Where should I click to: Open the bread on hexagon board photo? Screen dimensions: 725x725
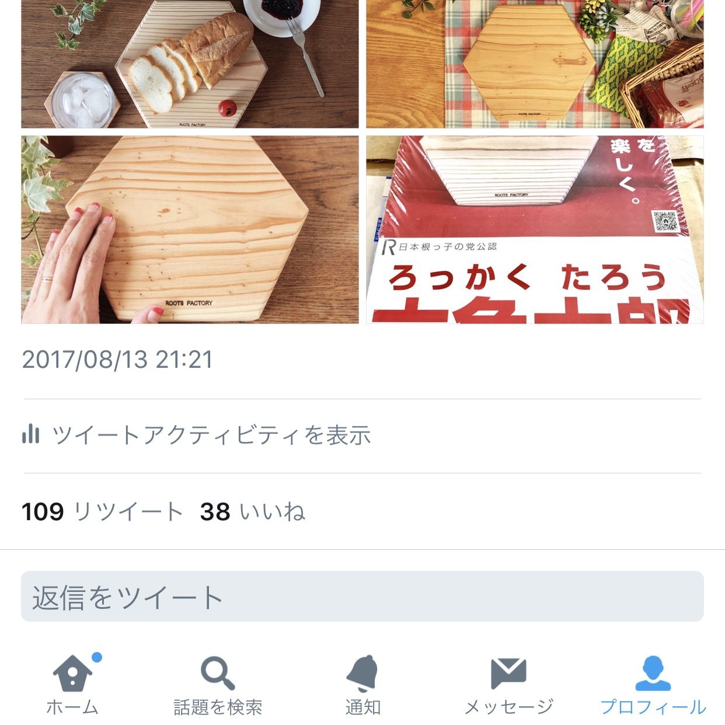point(190,64)
